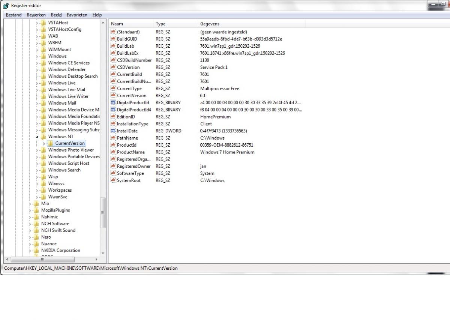Click the CurrentBuild string value icon

[x=114, y=74]
